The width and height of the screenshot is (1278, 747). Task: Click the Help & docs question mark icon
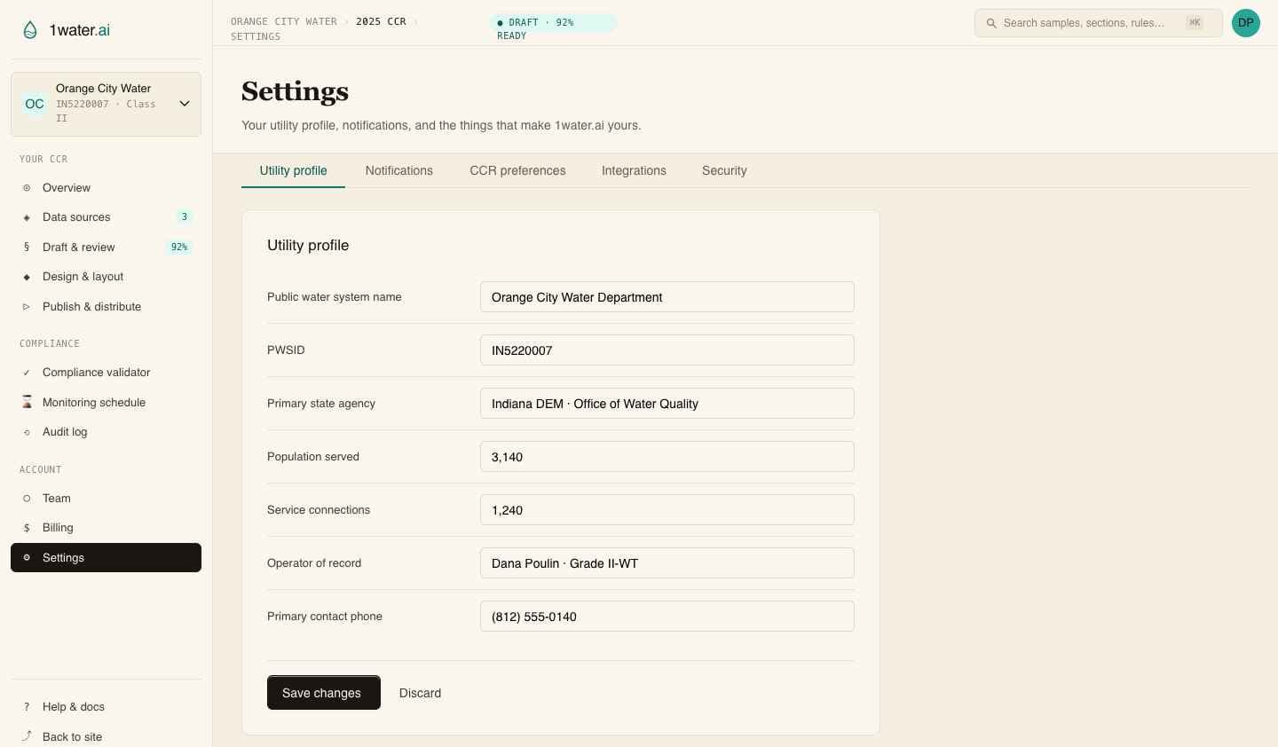pos(27,707)
